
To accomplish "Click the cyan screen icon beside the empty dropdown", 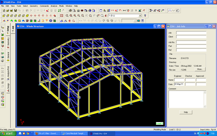I will (139, 21).
